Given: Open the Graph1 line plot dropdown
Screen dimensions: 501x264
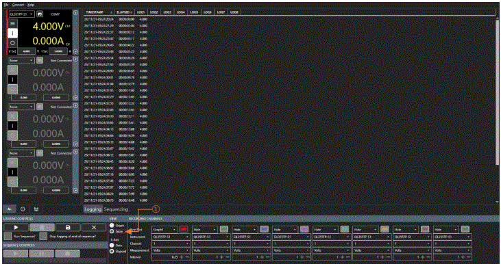Looking at the screenshot, I should (164, 229).
